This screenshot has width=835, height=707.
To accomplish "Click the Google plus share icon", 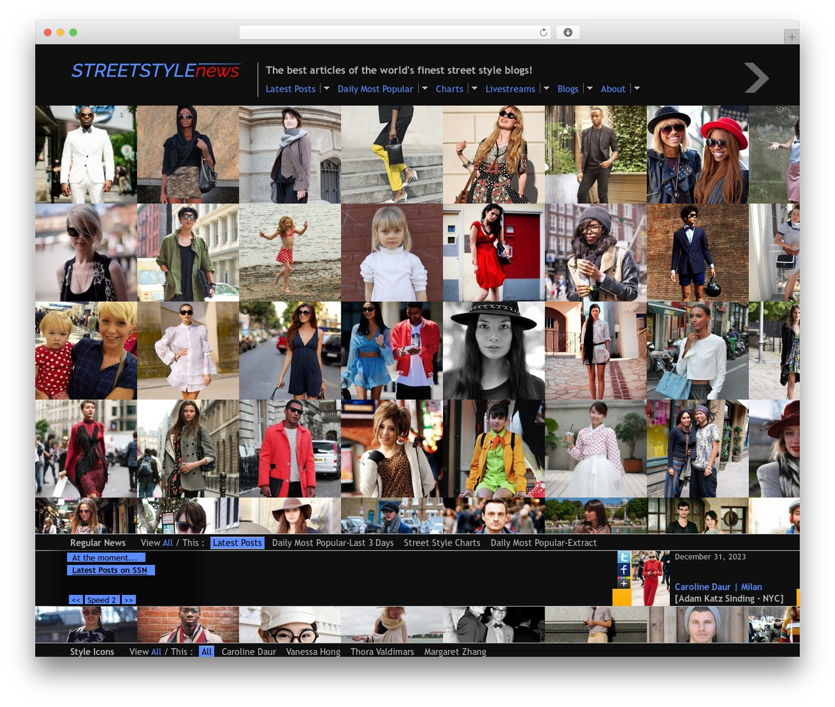I will pos(624,582).
